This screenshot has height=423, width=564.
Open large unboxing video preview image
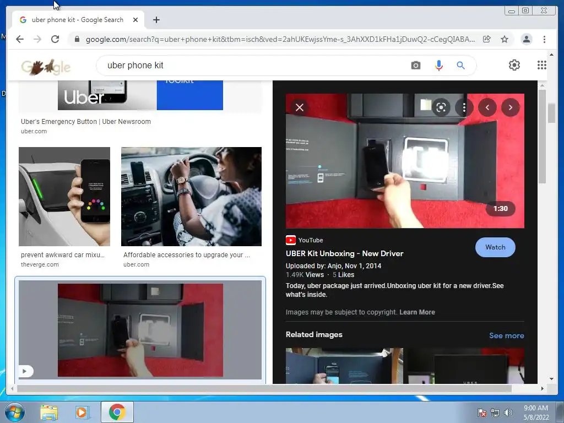(405, 161)
